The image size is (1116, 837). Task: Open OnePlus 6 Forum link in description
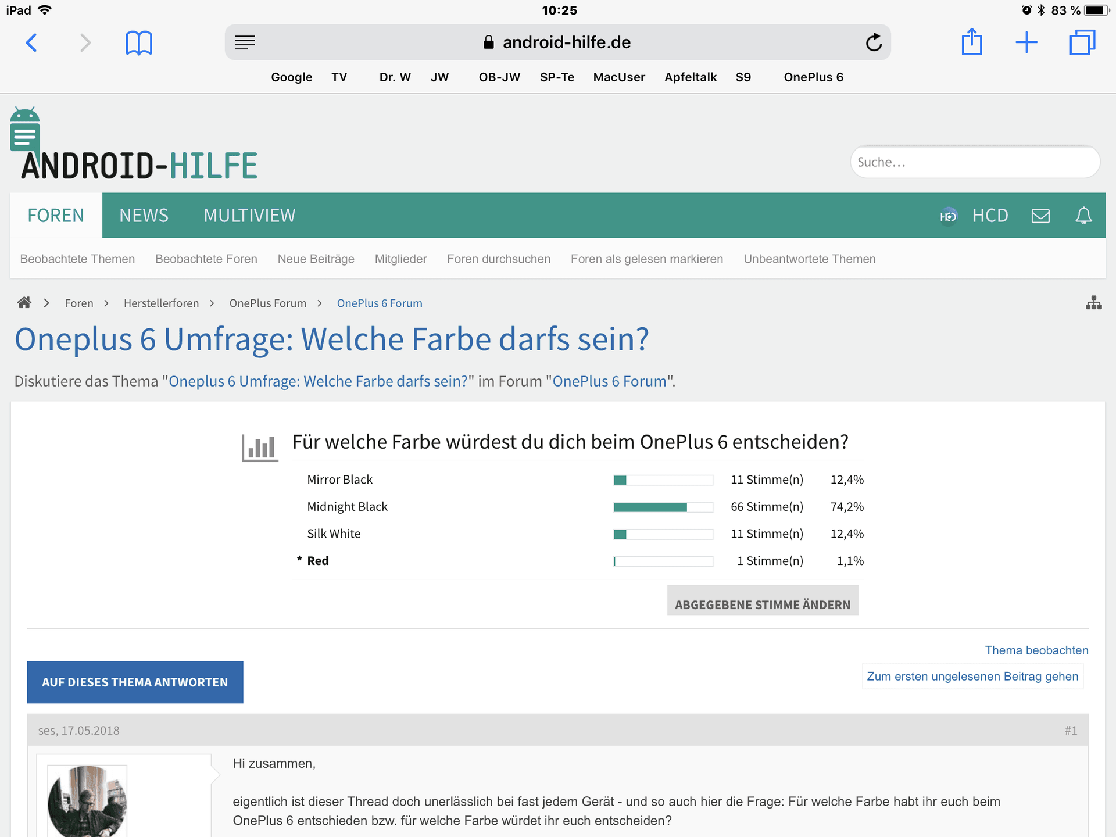[610, 381]
